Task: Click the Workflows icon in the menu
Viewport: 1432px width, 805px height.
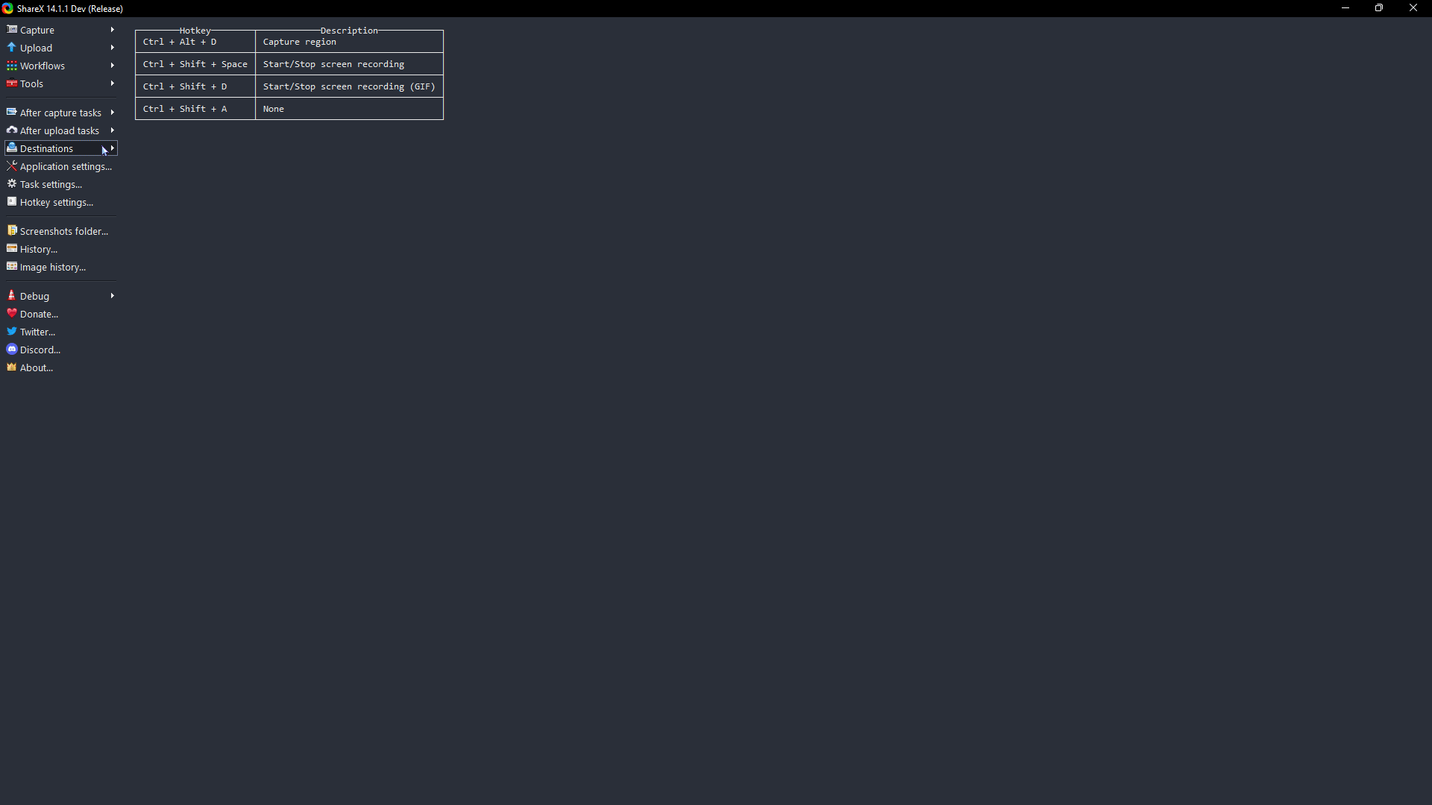Action: tap(12, 65)
